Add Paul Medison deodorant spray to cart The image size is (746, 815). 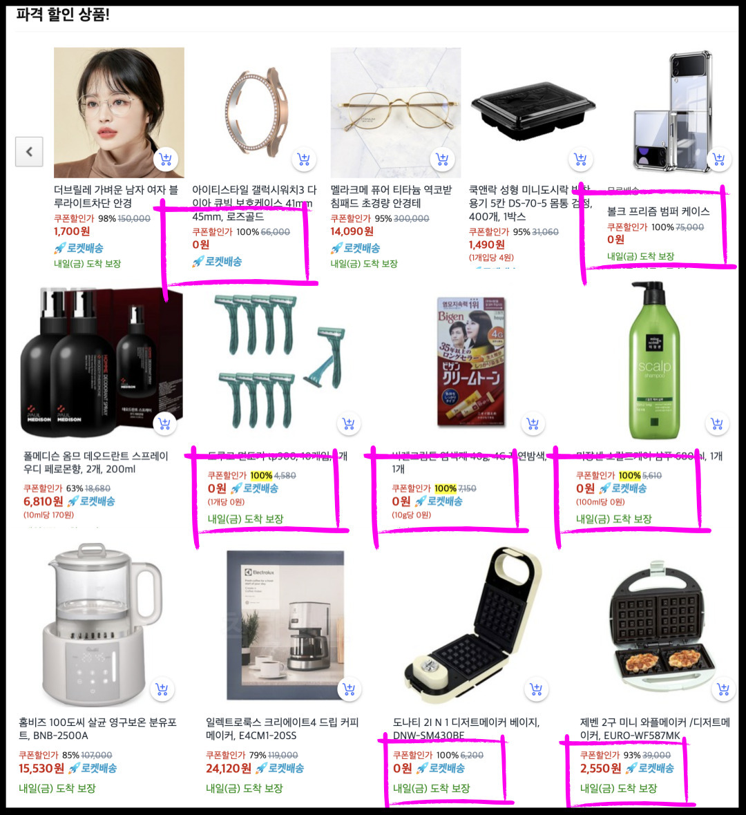click(165, 423)
